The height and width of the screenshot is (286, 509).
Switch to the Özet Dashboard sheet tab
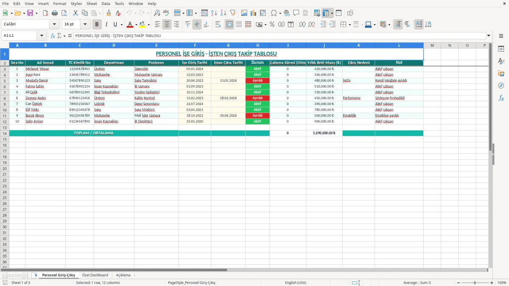tap(95, 275)
